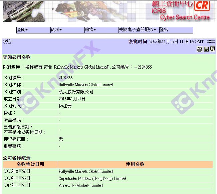The image size is (217, 194).
Task: Click Rallyville Markets Global Limited in name history
Action: pos(86,171)
